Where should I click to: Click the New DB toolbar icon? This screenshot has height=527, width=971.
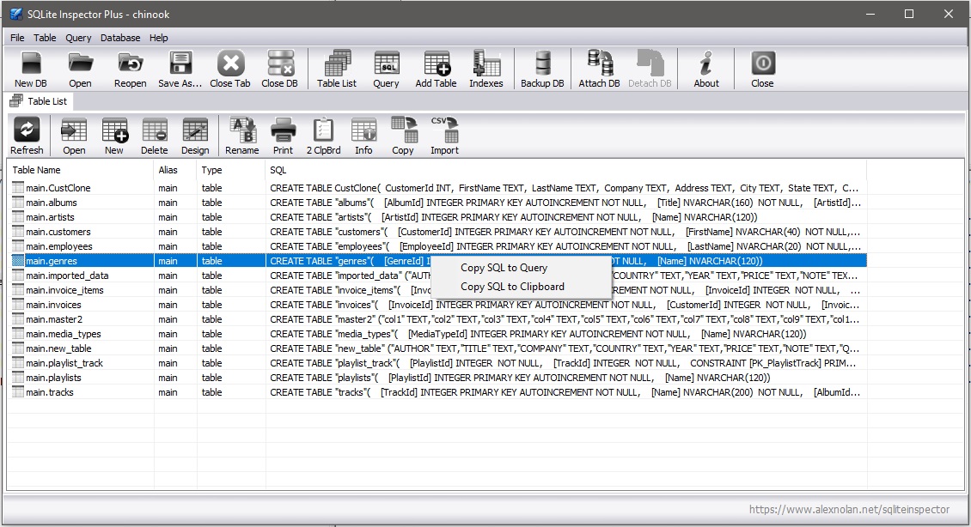[x=31, y=69]
